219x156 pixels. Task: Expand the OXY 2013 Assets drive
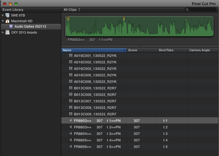[x=3, y=32]
